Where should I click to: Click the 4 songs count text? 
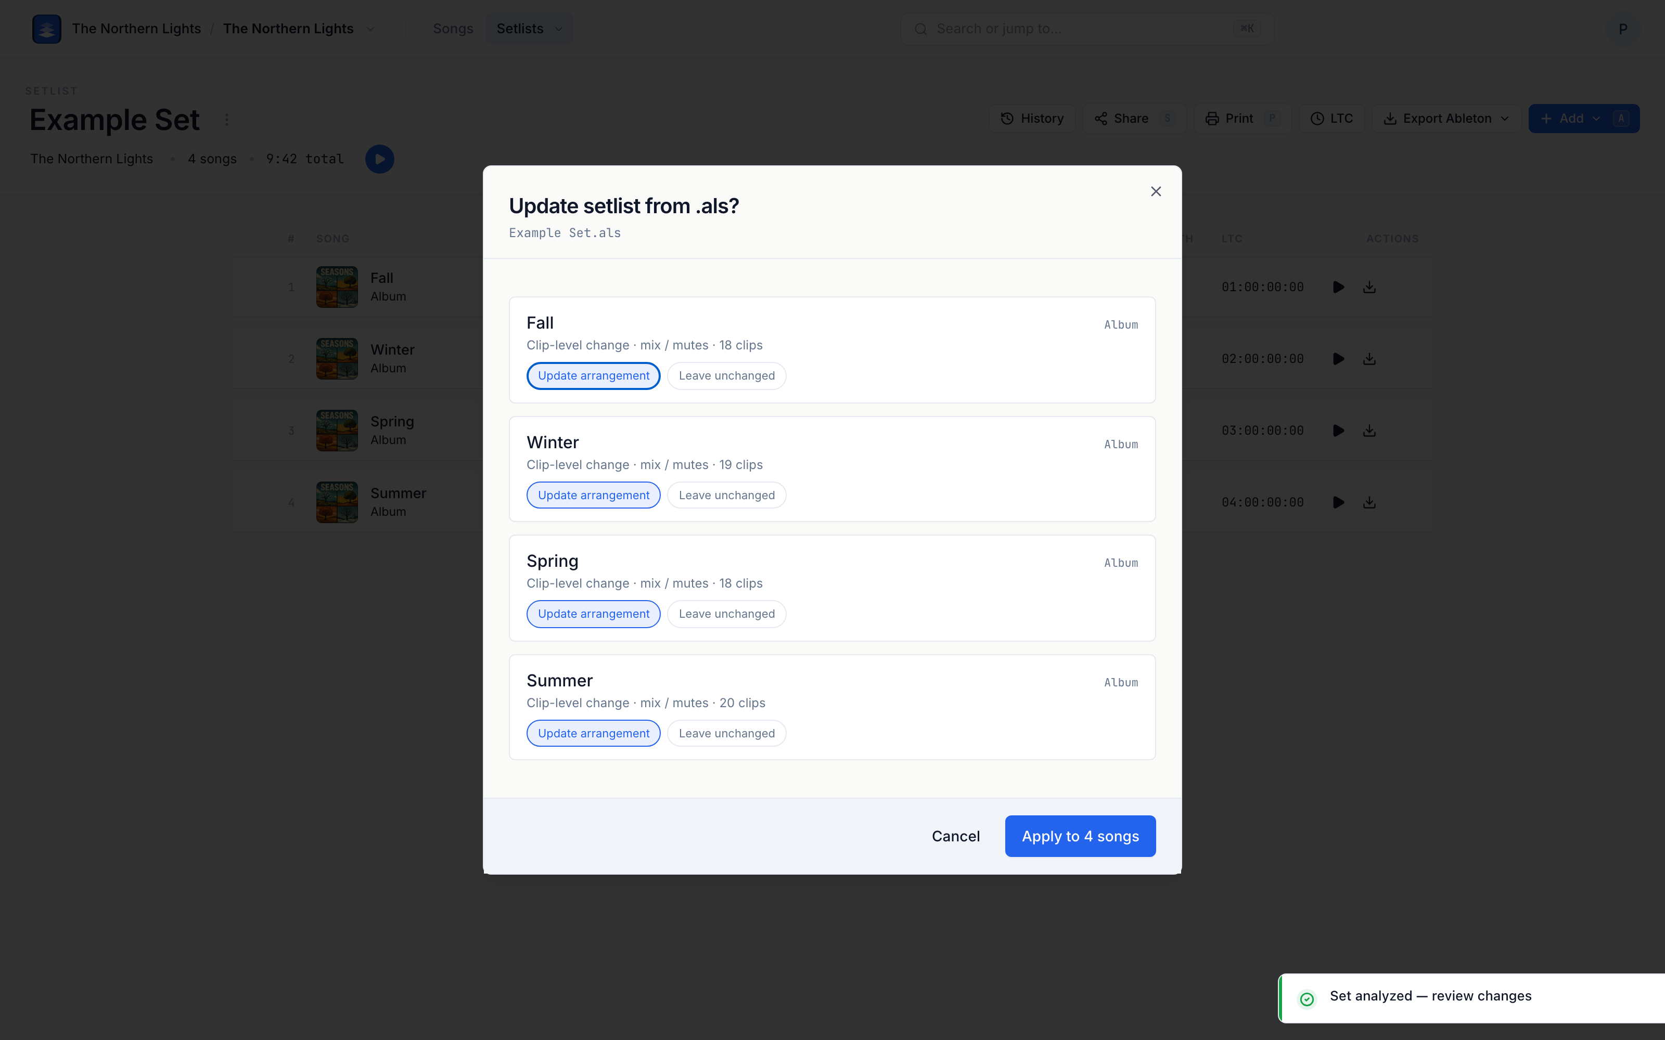(x=212, y=159)
